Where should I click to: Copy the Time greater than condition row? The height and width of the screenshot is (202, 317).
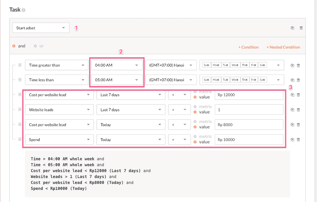pyautogui.click(x=292, y=65)
